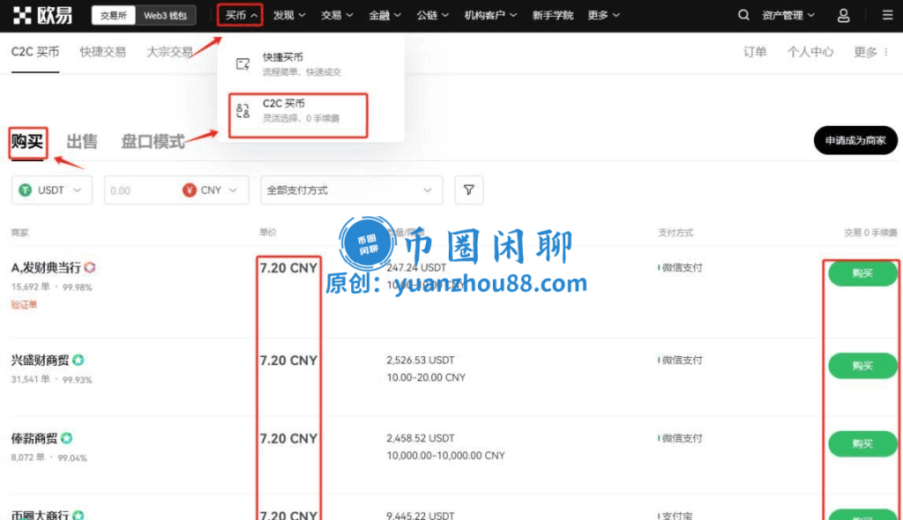Switch to the 大宗交易 tab
Viewport: 903px width, 520px height.
click(169, 52)
